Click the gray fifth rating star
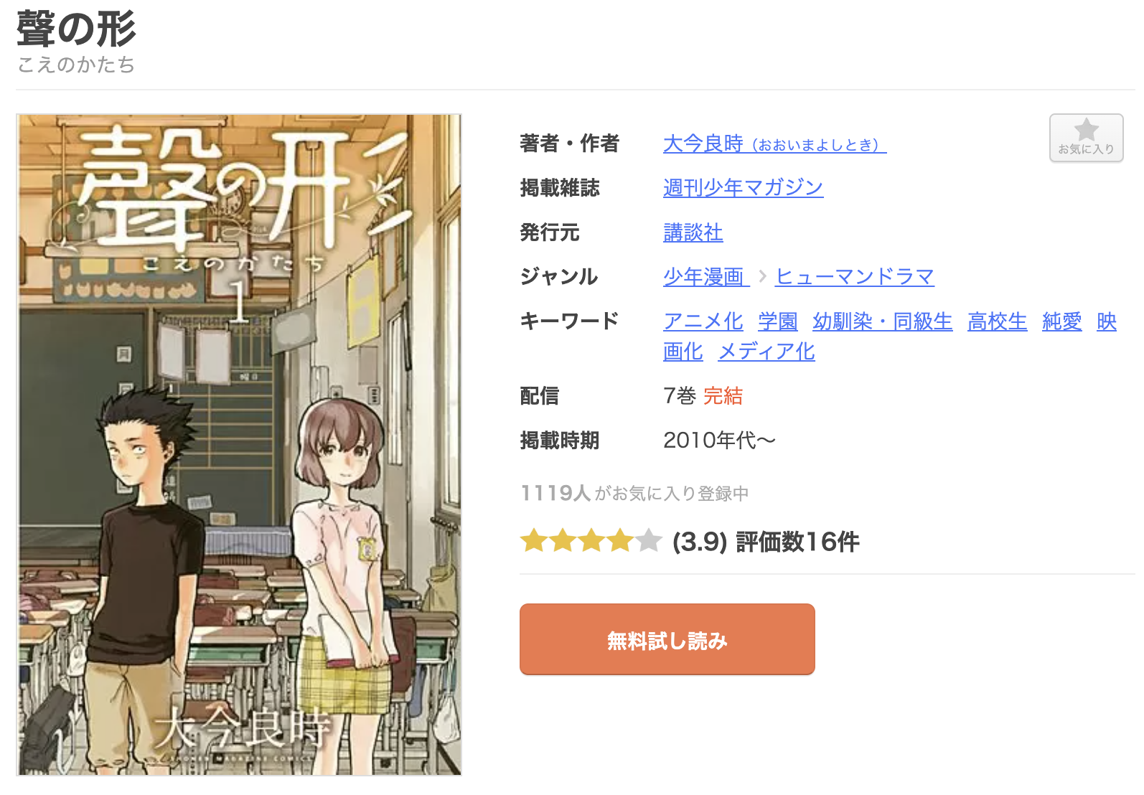 (x=648, y=540)
